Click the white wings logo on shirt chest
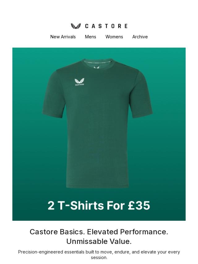This screenshot has height=264, width=198. pos(80,81)
